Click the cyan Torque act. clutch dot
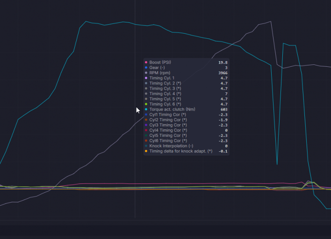 click(x=146, y=109)
